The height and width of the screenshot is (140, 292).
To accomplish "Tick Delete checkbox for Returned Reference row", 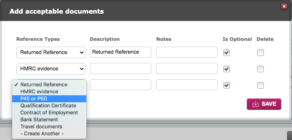I will point(260,53).
